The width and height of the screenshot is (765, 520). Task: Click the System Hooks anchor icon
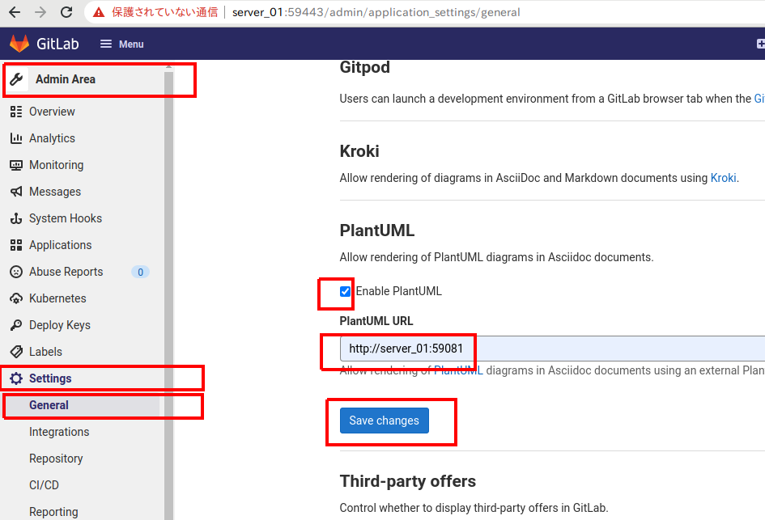16,218
